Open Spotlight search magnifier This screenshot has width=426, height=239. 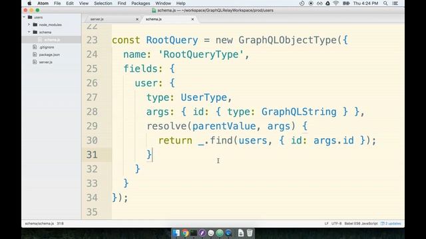pyautogui.click(x=385, y=3)
